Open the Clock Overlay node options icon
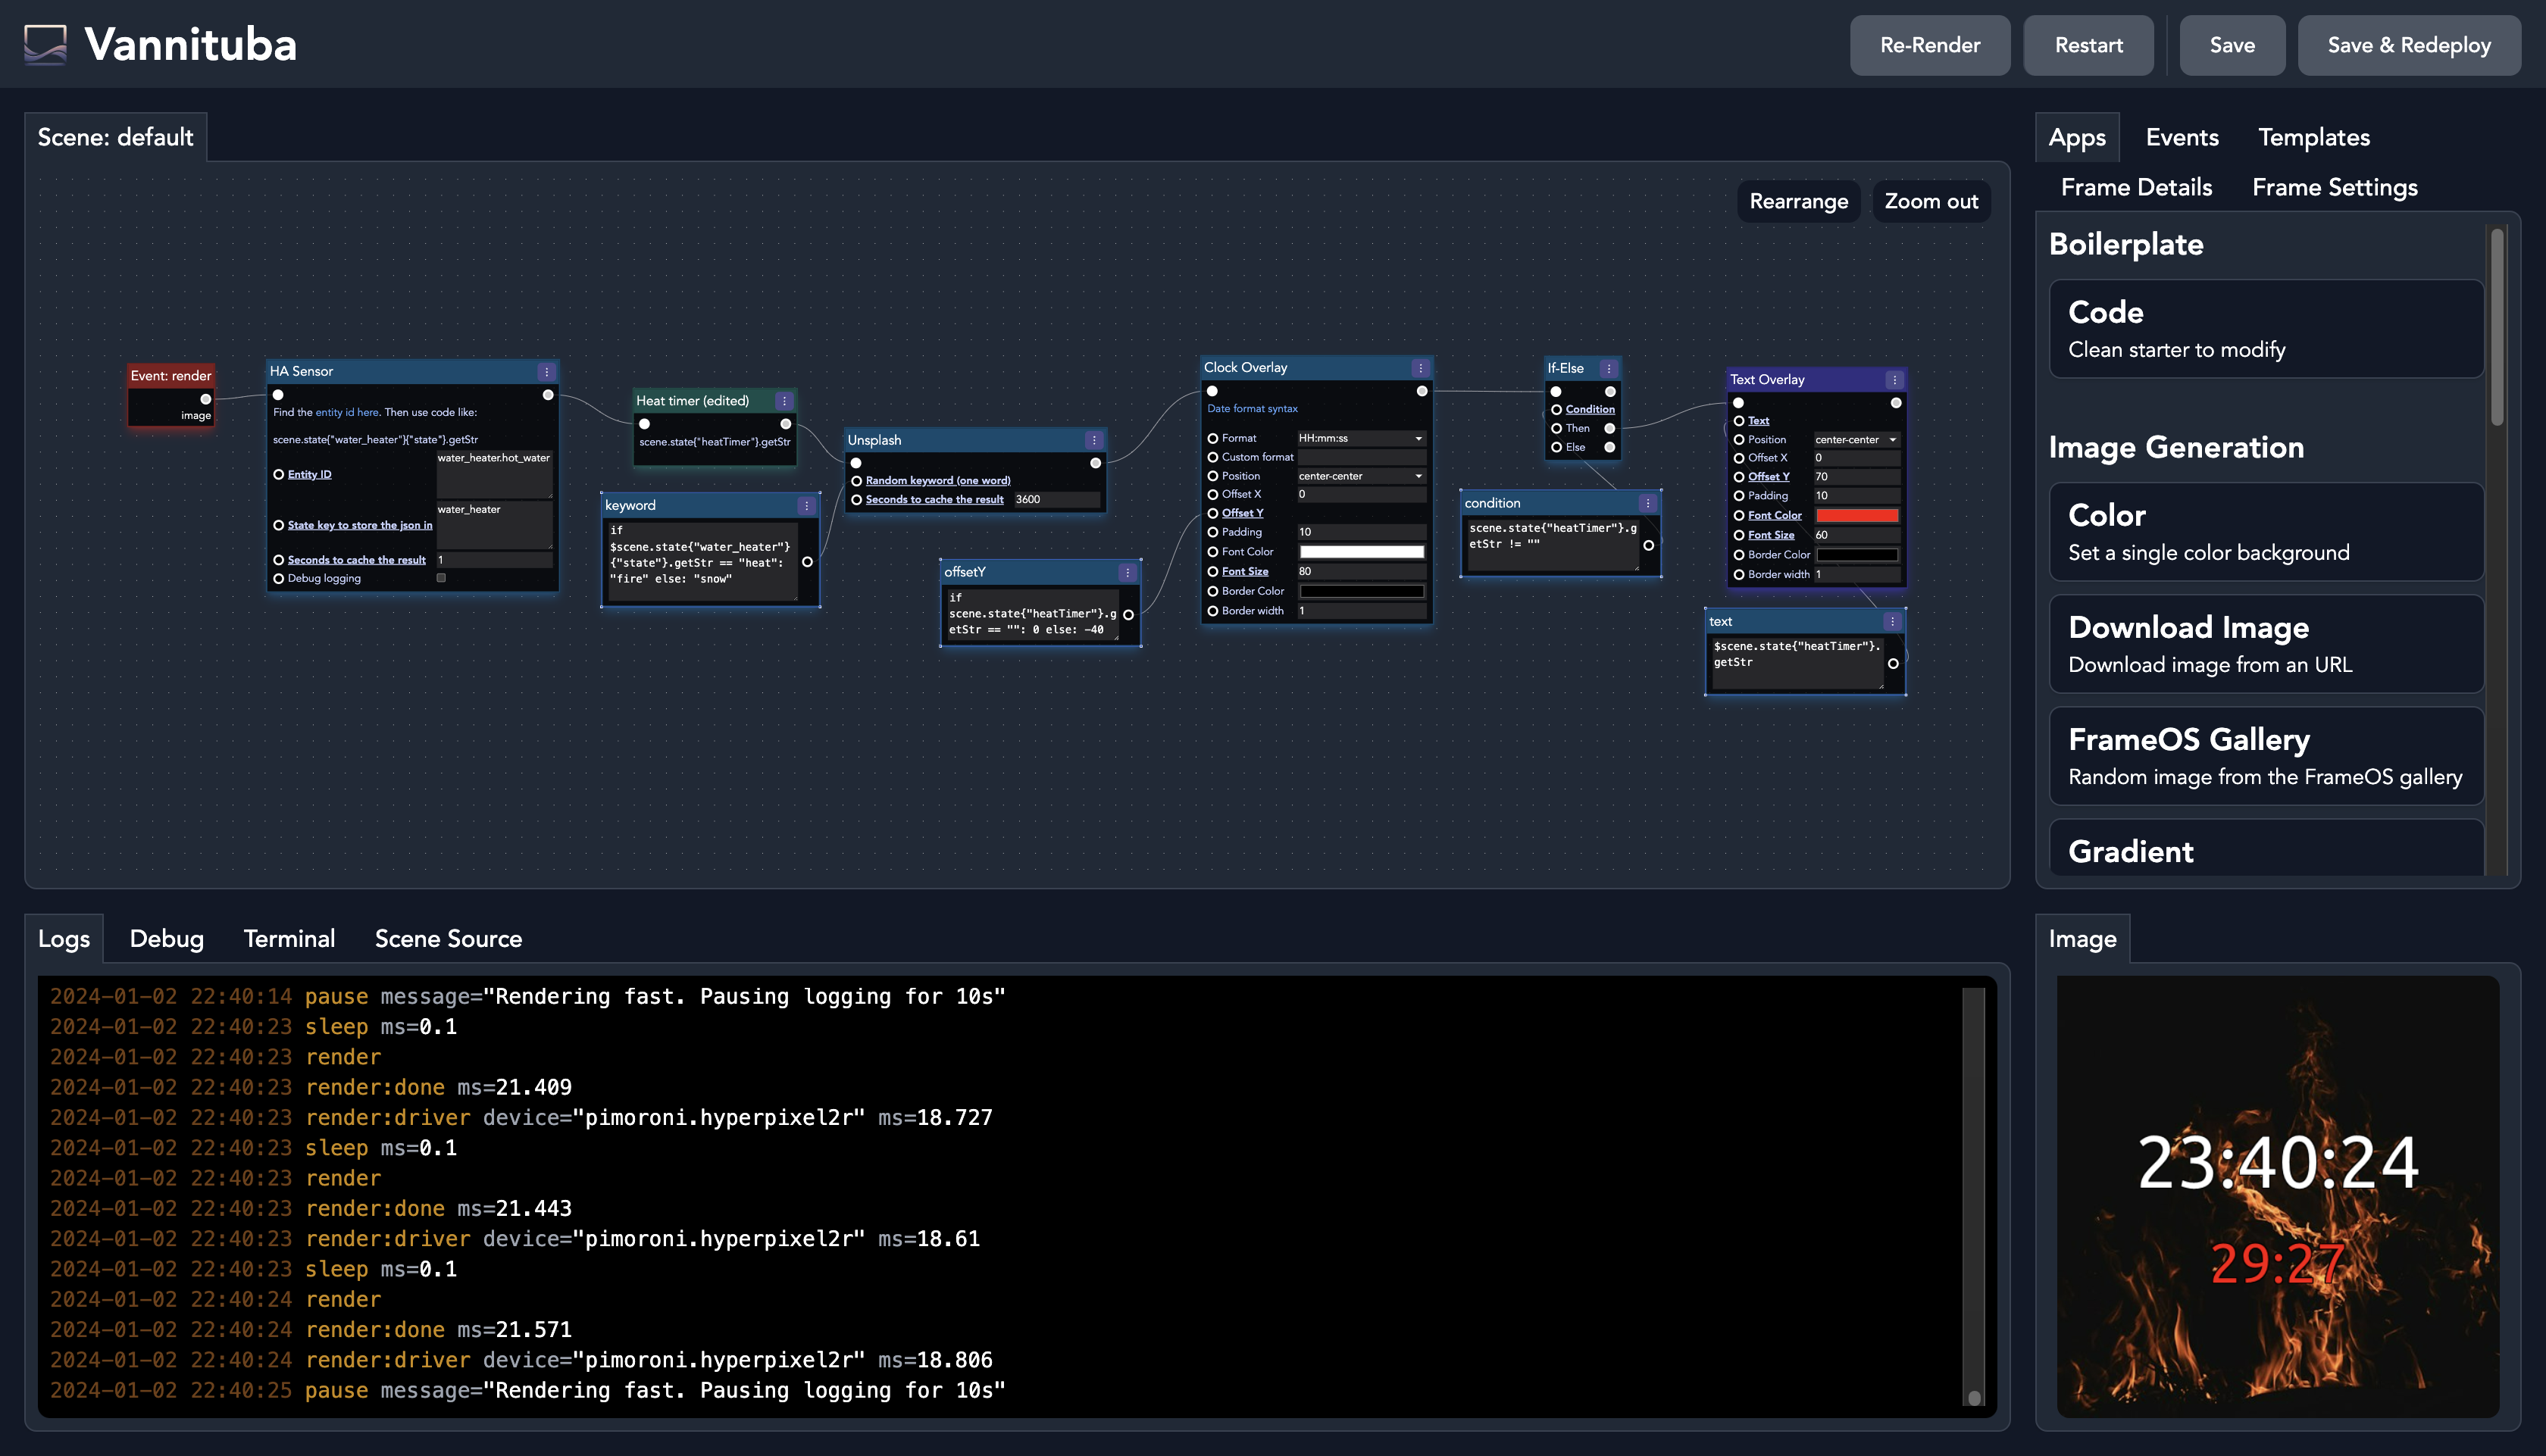The width and height of the screenshot is (2546, 1456). [1420, 368]
